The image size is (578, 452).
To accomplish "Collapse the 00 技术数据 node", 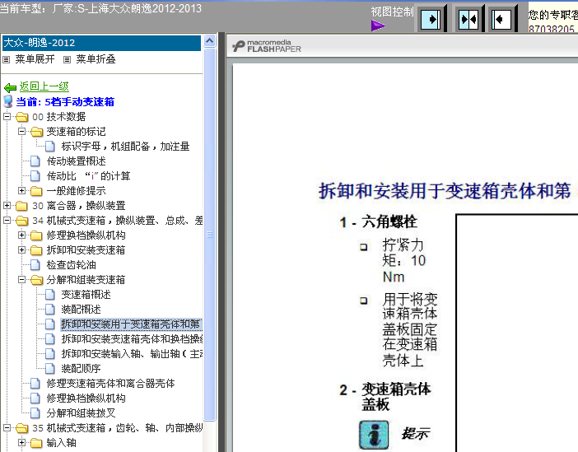I will click(x=7, y=117).
